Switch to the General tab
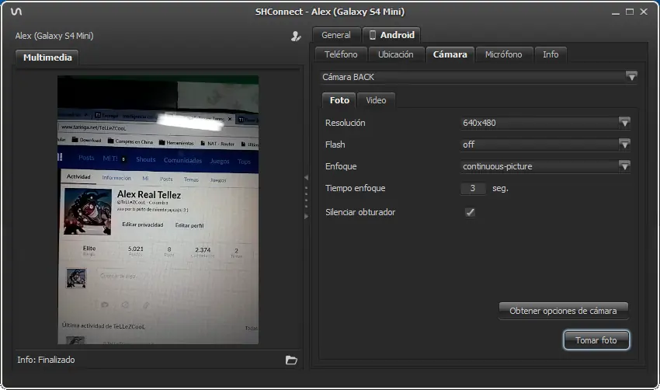The width and height of the screenshot is (660, 390). (x=336, y=35)
